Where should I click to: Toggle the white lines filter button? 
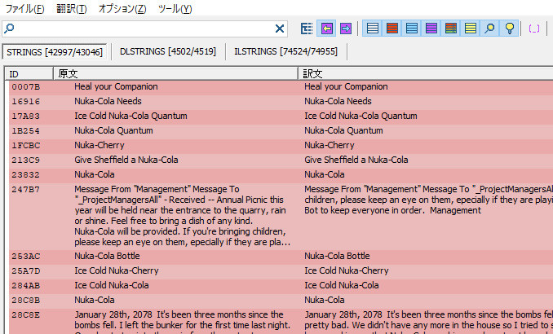click(373, 29)
